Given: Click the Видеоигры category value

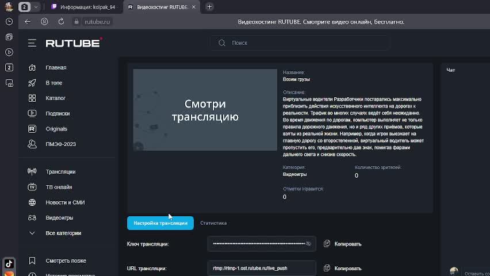Looking at the screenshot, I should (294, 174).
